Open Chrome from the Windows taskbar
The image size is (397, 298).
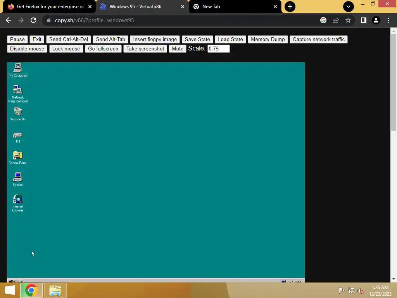click(x=31, y=290)
